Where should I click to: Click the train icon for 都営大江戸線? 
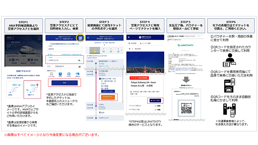[x=100, y=79]
